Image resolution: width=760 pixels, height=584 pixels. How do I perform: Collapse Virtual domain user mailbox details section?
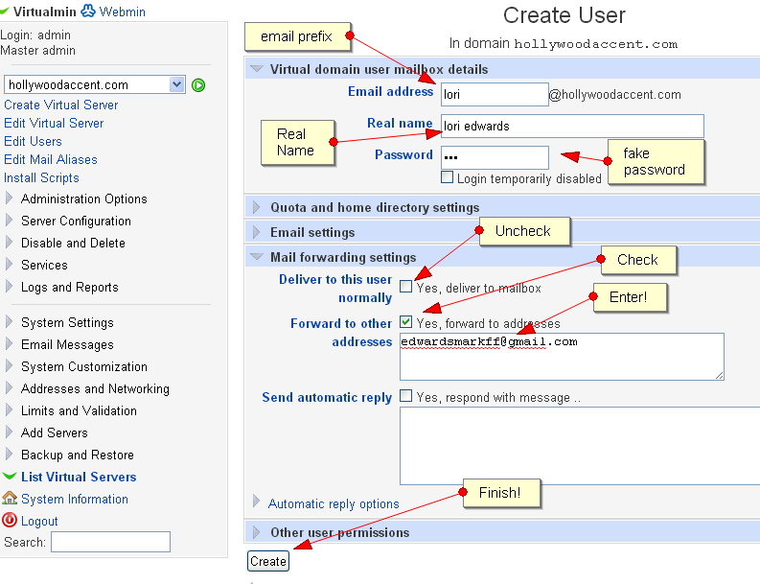(x=257, y=69)
